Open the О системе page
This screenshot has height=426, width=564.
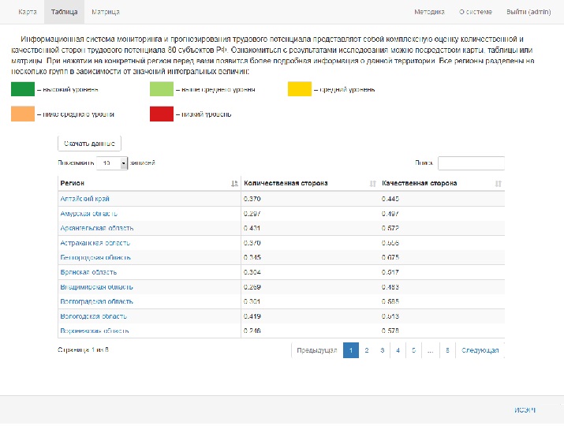[475, 12]
